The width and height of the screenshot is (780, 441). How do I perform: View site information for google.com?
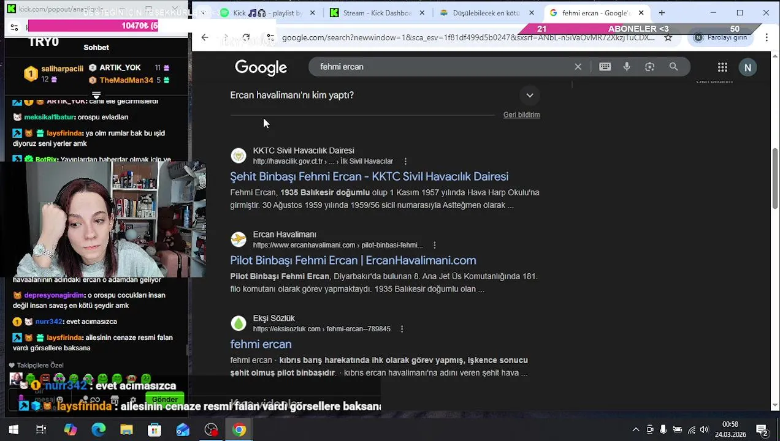coord(270,37)
